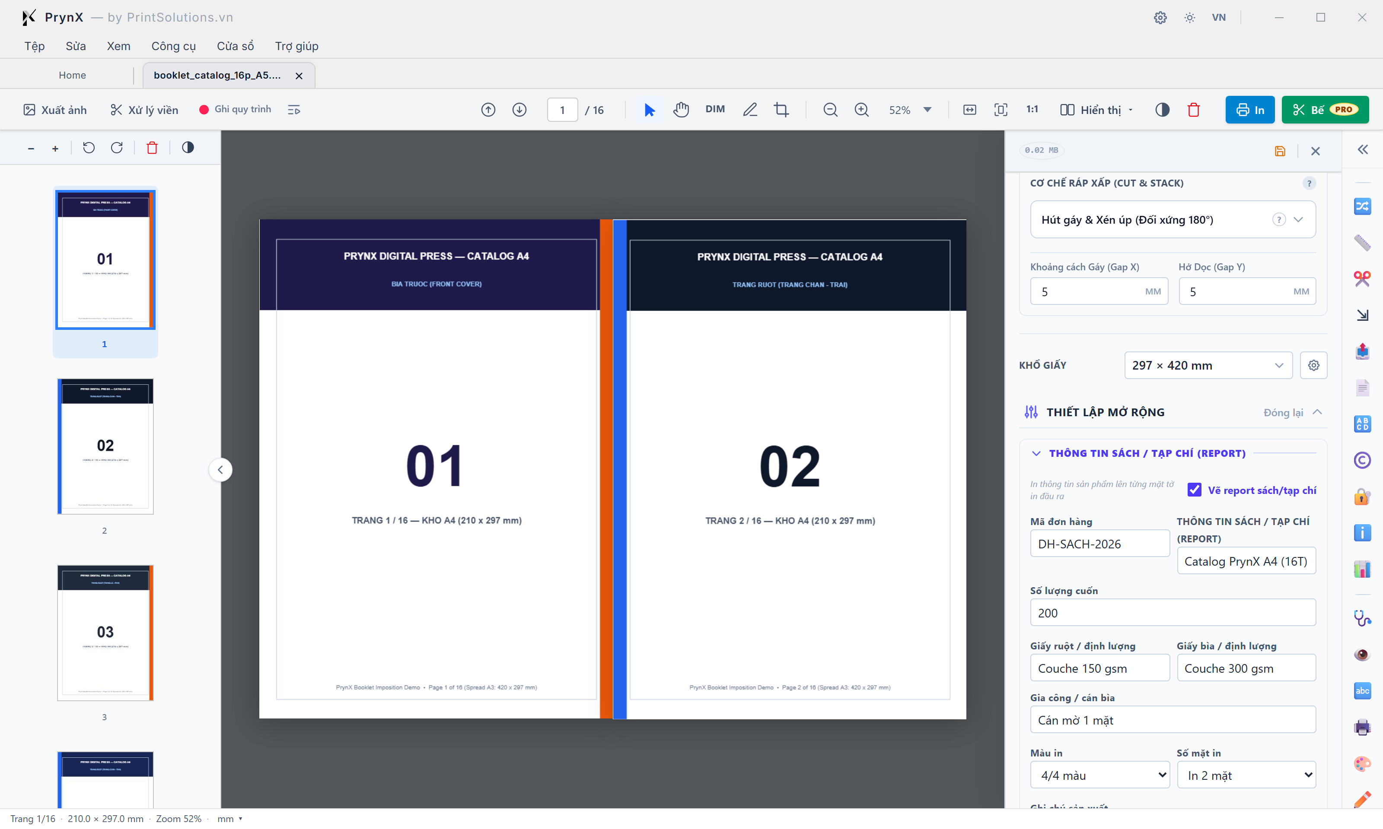Toggle Vẽ report sách/tạp chí checkbox
Screen dimensions: 1383x829
[x=1194, y=490]
